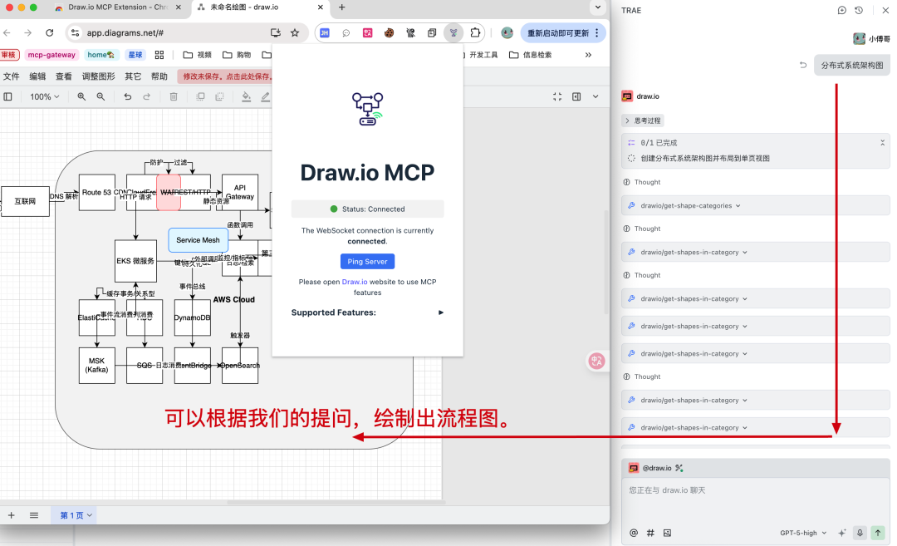897x546 pixels.
Task: Toggle the drawio format panel icon
Action: [7, 96]
